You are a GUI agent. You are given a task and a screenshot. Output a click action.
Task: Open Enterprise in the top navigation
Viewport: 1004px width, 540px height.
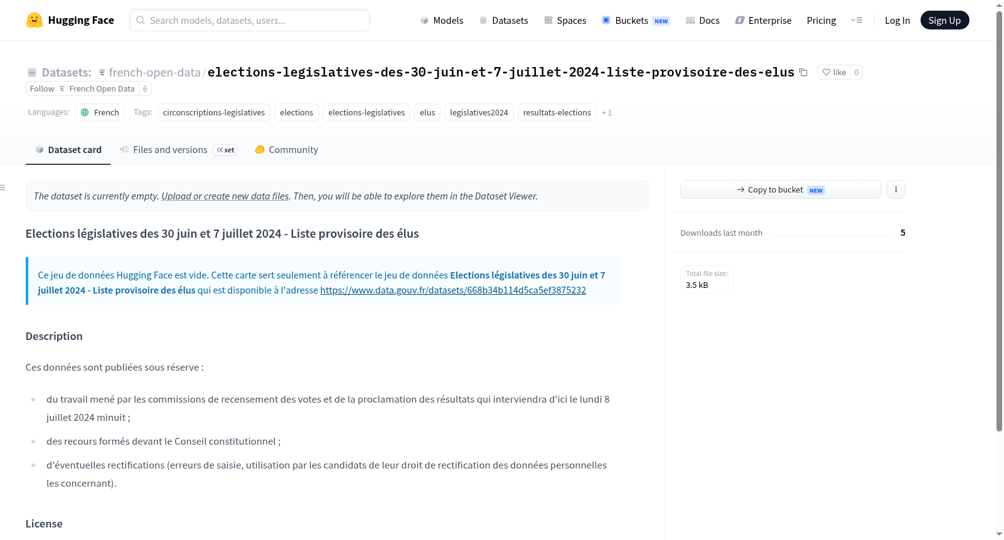(764, 20)
